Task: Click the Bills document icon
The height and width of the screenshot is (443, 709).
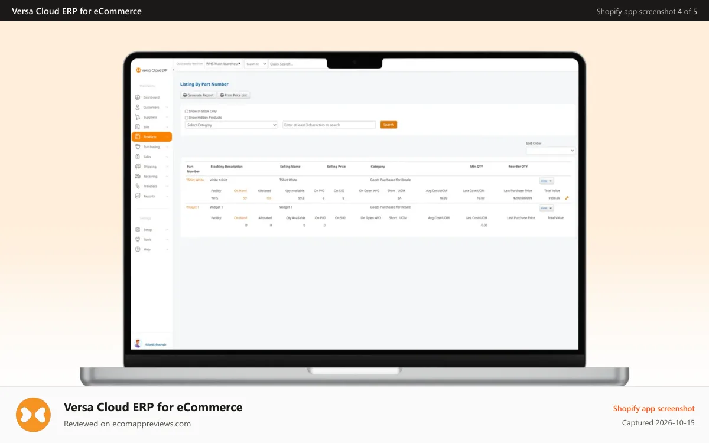Action: coord(138,127)
